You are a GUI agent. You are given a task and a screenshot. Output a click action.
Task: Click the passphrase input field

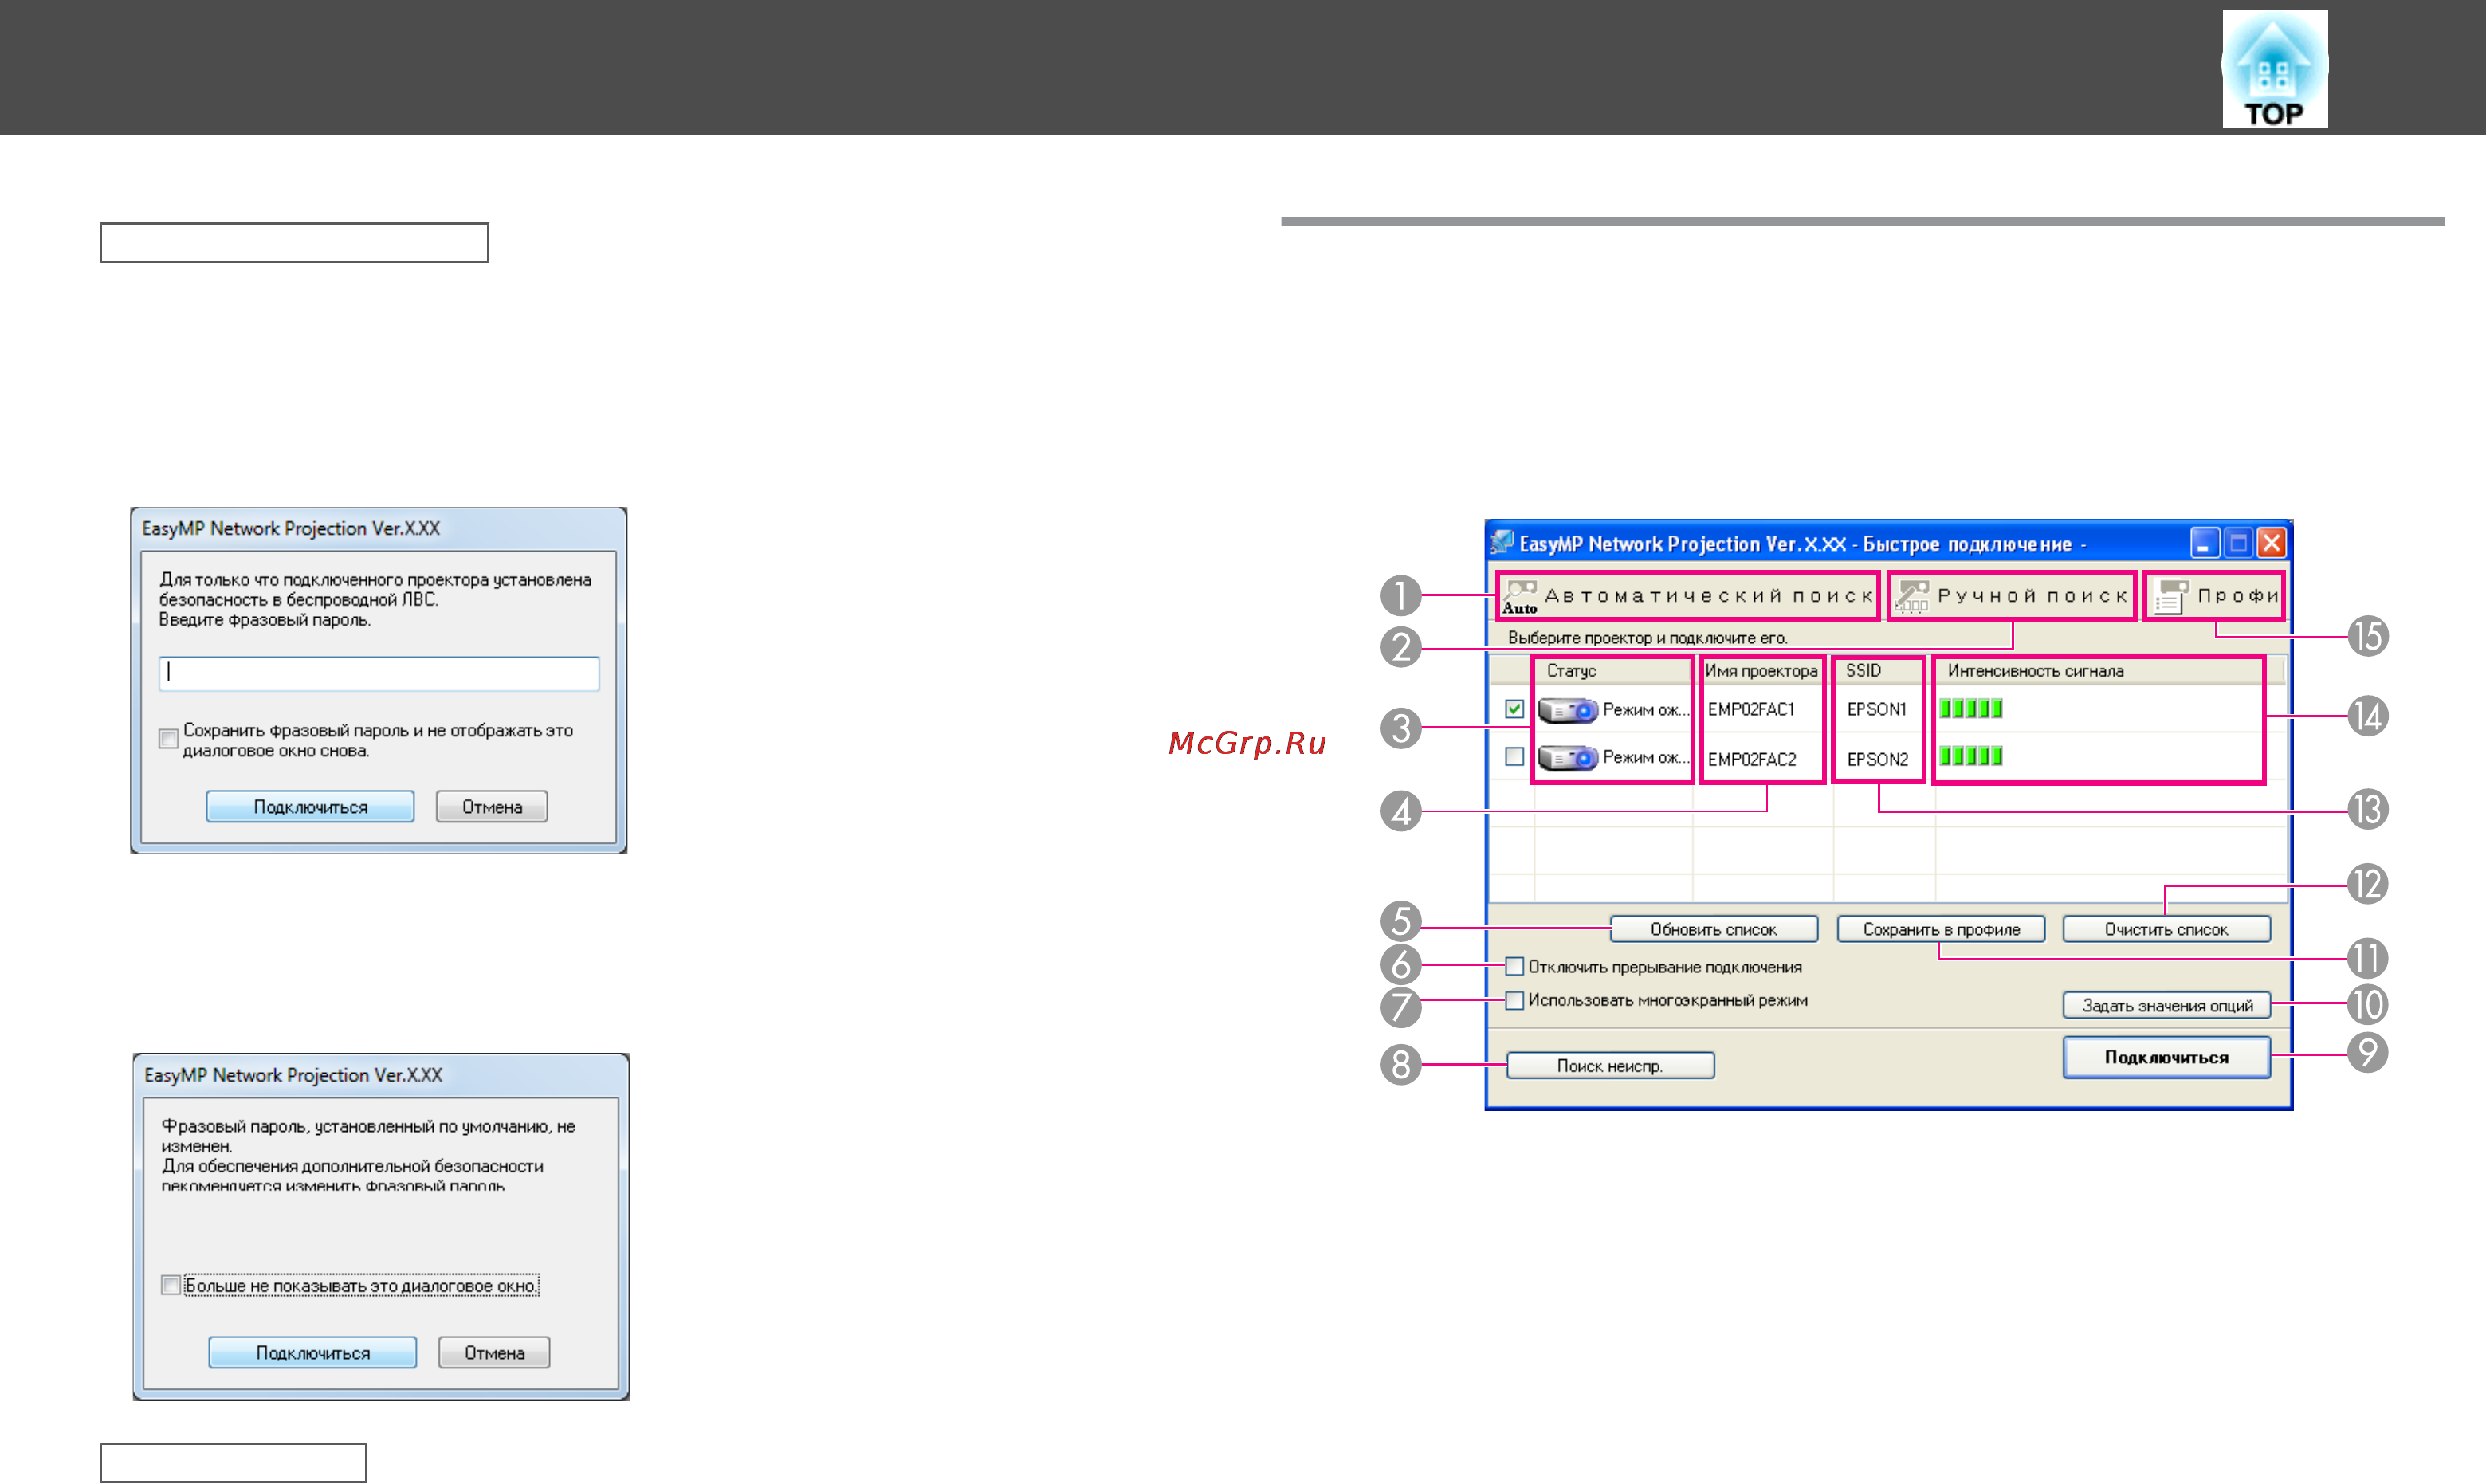[x=379, y=673]
